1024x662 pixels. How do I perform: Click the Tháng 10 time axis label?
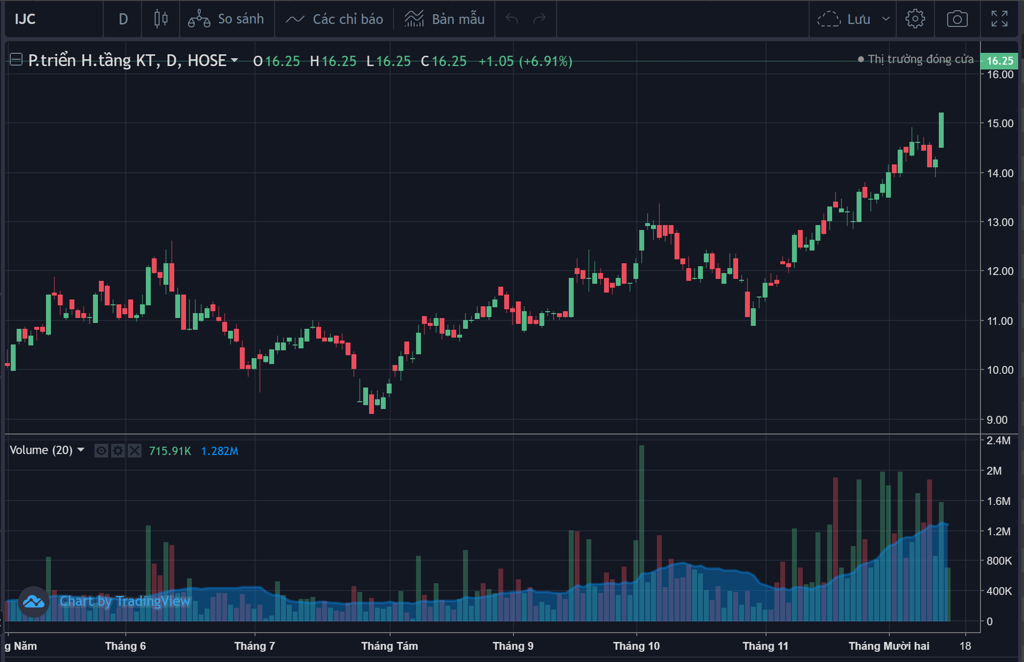click(636, 646)
